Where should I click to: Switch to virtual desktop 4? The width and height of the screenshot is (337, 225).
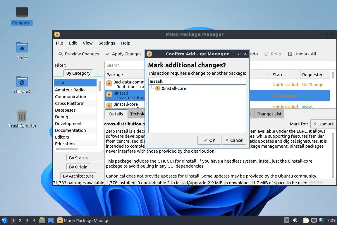coord(34,221)
